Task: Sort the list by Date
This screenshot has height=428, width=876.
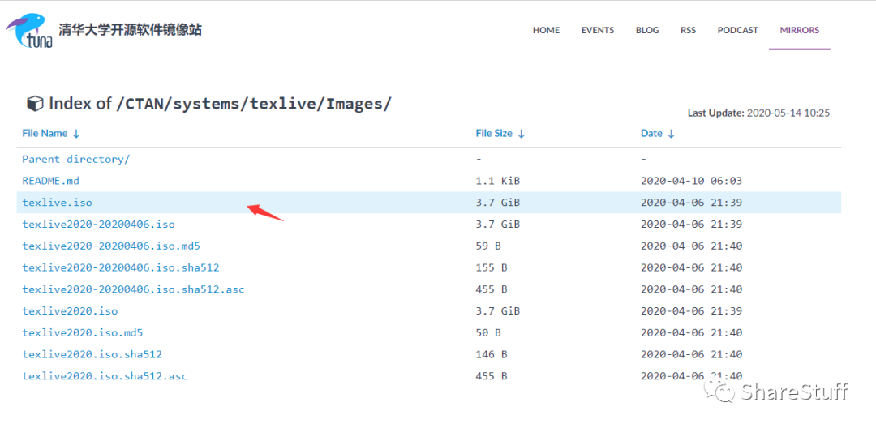Action: coord(658,134)
